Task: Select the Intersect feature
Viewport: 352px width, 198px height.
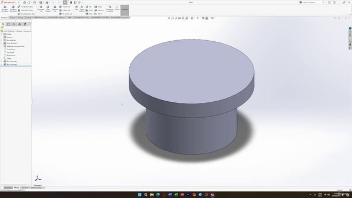Action: pos(99,10)
